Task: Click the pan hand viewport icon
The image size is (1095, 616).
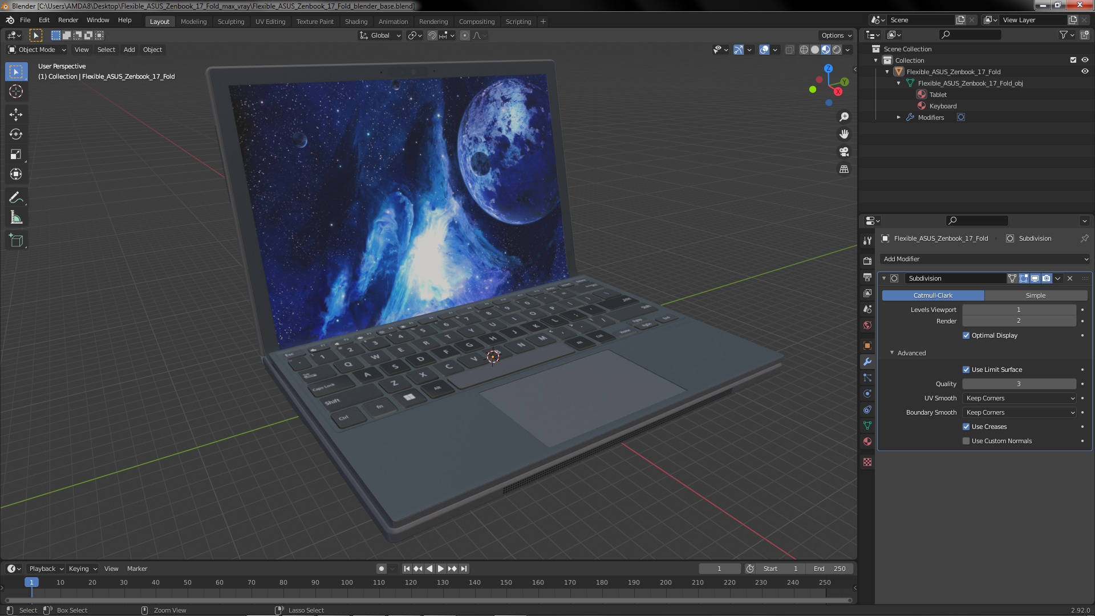Action: point(844,134)
